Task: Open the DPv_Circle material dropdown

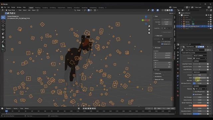Action: (x=200, y=89)
